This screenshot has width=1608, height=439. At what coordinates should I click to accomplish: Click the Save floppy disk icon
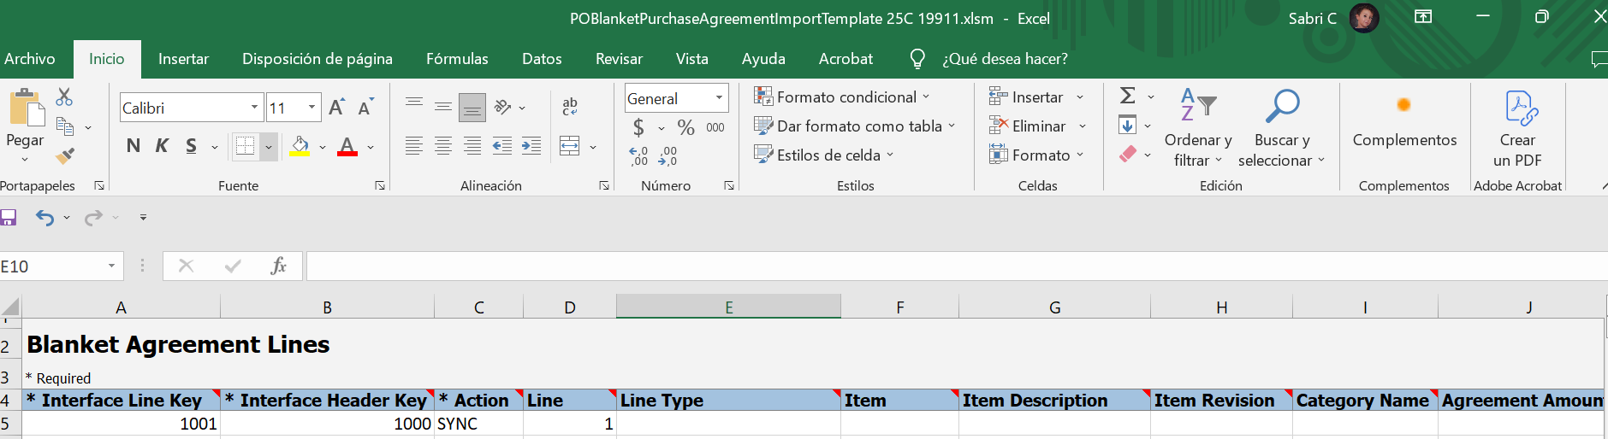tap(9, 218)
